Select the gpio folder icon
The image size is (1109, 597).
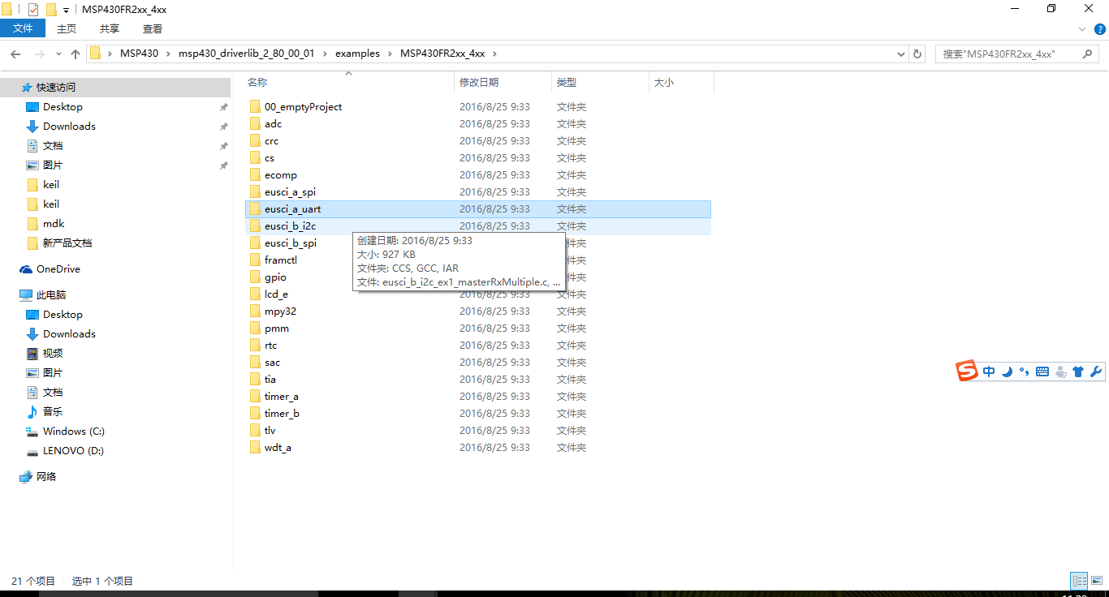[x=255, y=277]
